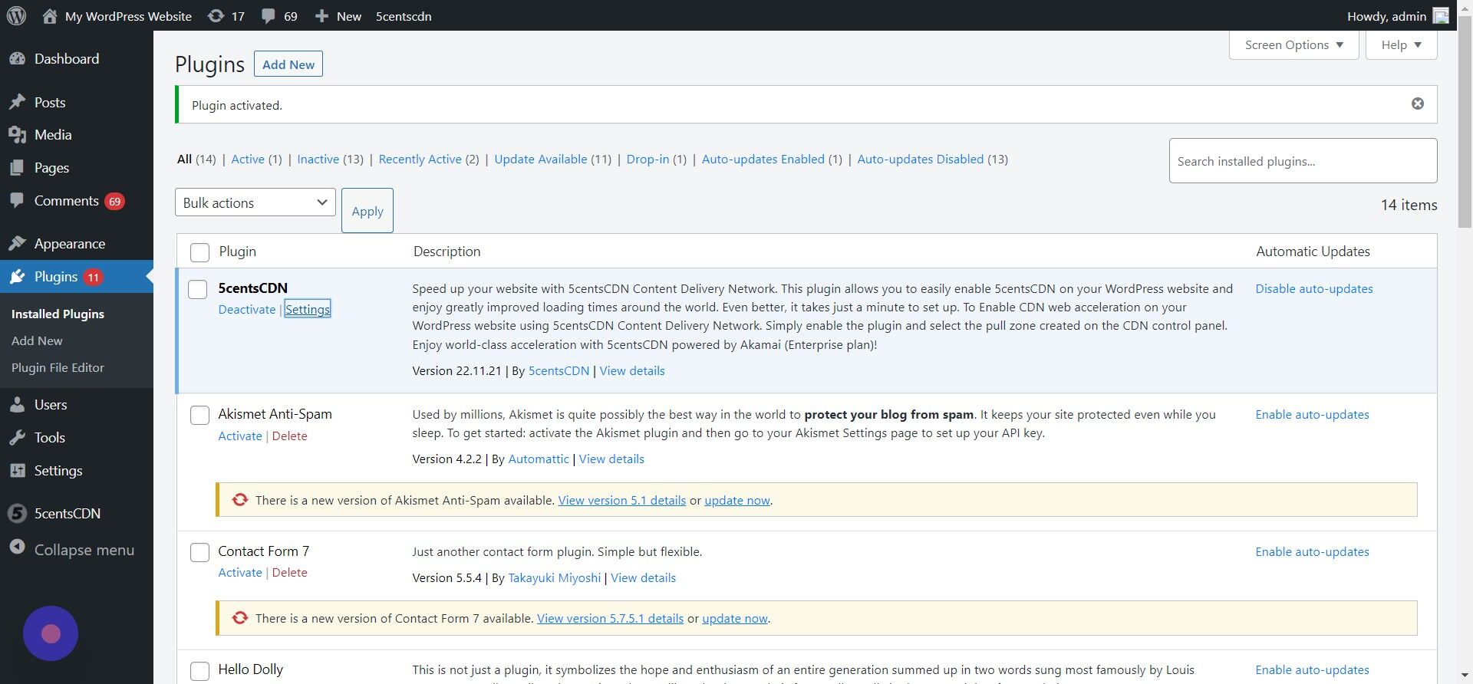Update Akismet Anti-Spam now
Screen dimensions: 1473x684
pos(737,501)
